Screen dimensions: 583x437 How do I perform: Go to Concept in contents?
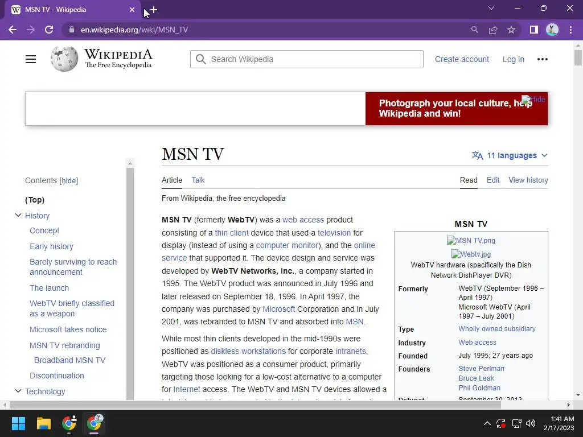[x=44, y=230]
